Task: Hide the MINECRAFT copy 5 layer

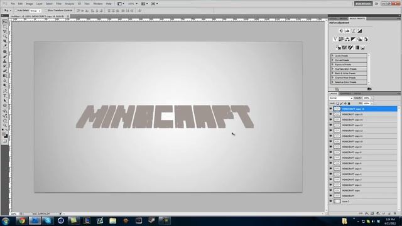Action: point(331,169)
